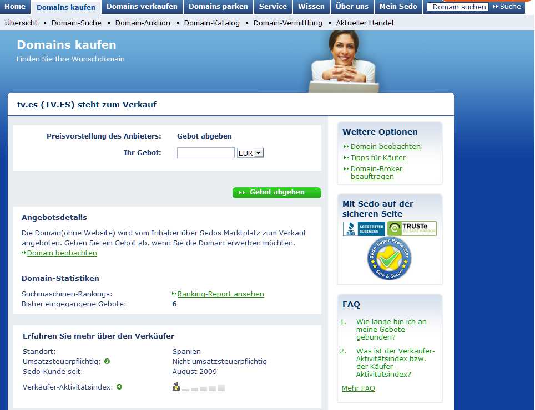The height and width of the screenshot is (410, 535).
Task: Open Domain-Suche in the submenu
Action: coord(77,23)
